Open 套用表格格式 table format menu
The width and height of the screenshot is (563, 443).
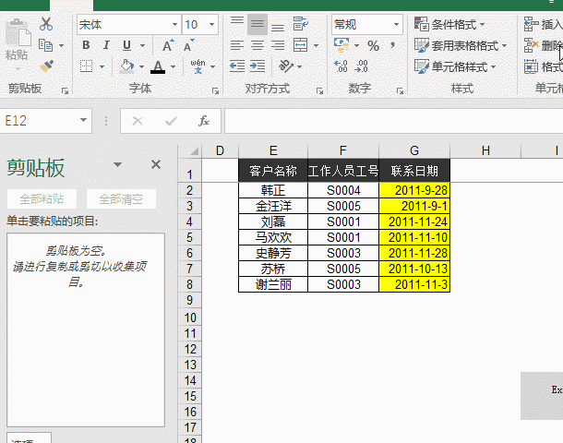461,45
